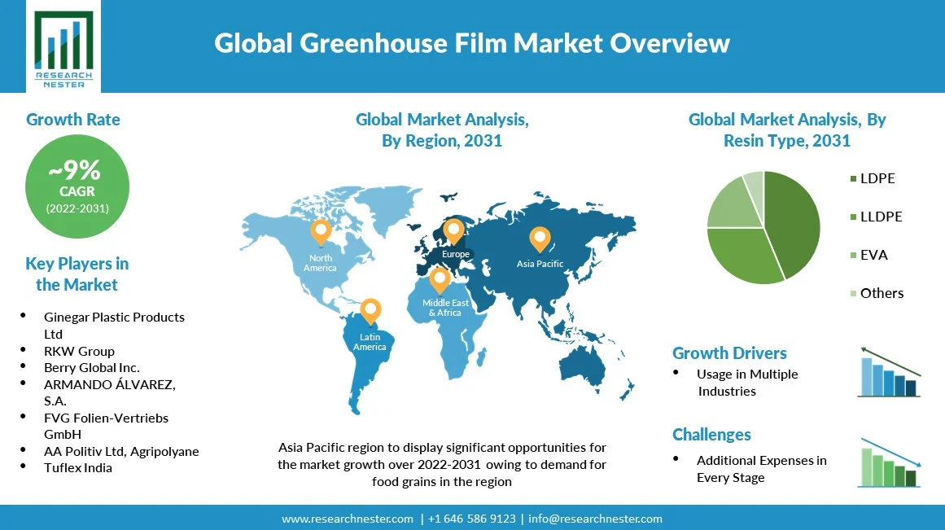Click the Global Greenhouse Film Market Overview title

[472, 43]
